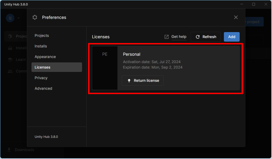The height and width of the screenshot is (159, 272).
Task: Click the Unity Hub 3.8.0 version label
Action: point(46,137)
